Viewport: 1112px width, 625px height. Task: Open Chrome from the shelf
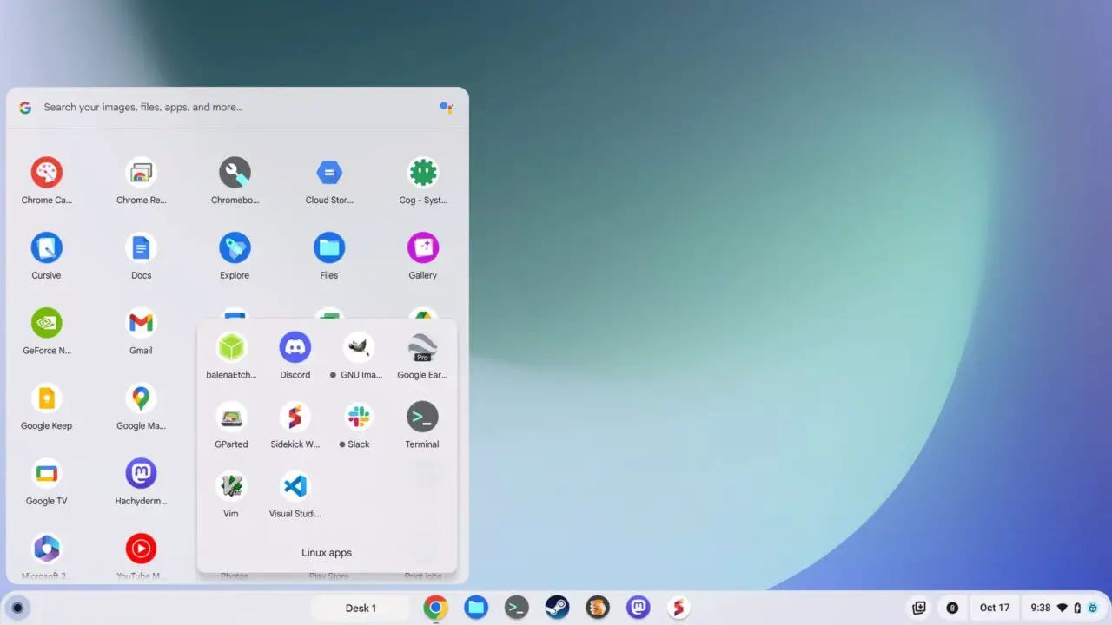435,608
